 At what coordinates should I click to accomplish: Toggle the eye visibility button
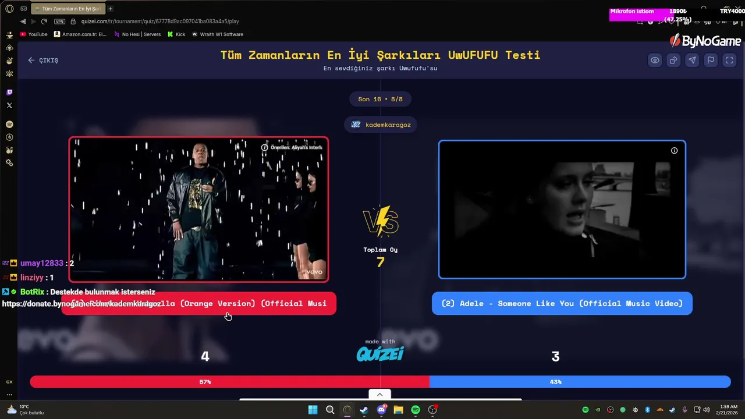(x=655, y=60)
